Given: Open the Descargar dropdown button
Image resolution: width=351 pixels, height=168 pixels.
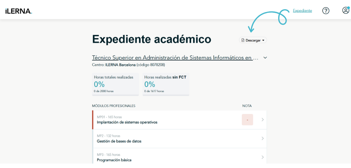Looking at the screenshot, I should pos(253,40).
